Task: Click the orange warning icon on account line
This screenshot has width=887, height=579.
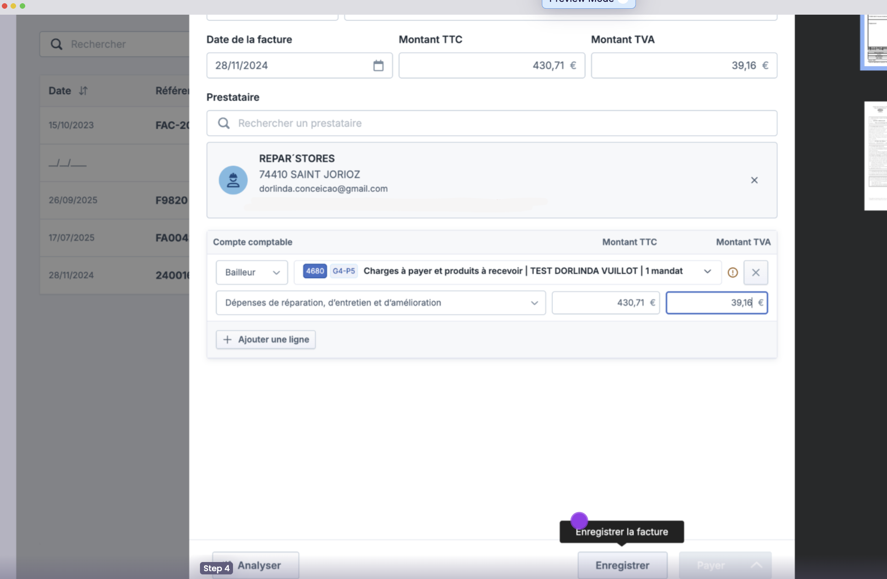Action: click(x=732, y=273)
